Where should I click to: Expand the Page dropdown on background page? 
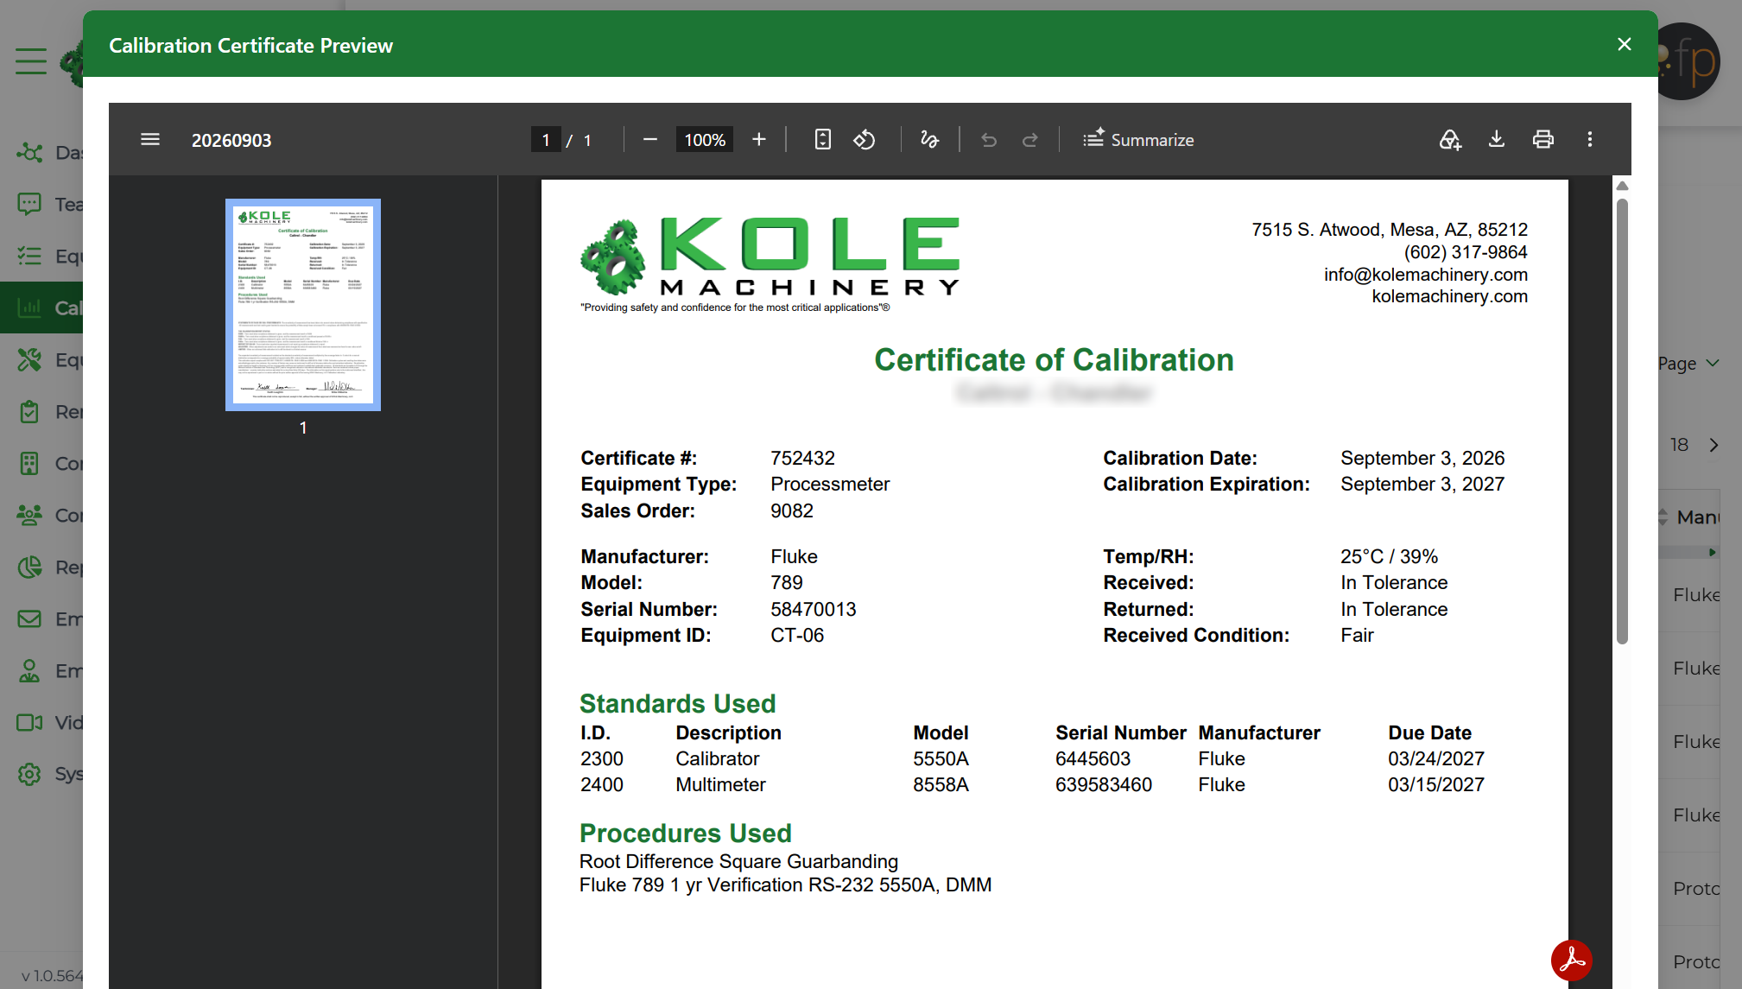[x=1689, y=364]
